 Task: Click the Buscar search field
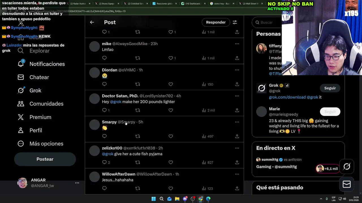(x=267, y=22)
